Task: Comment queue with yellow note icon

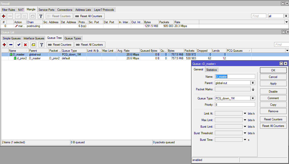Action: tap(33, 44)
